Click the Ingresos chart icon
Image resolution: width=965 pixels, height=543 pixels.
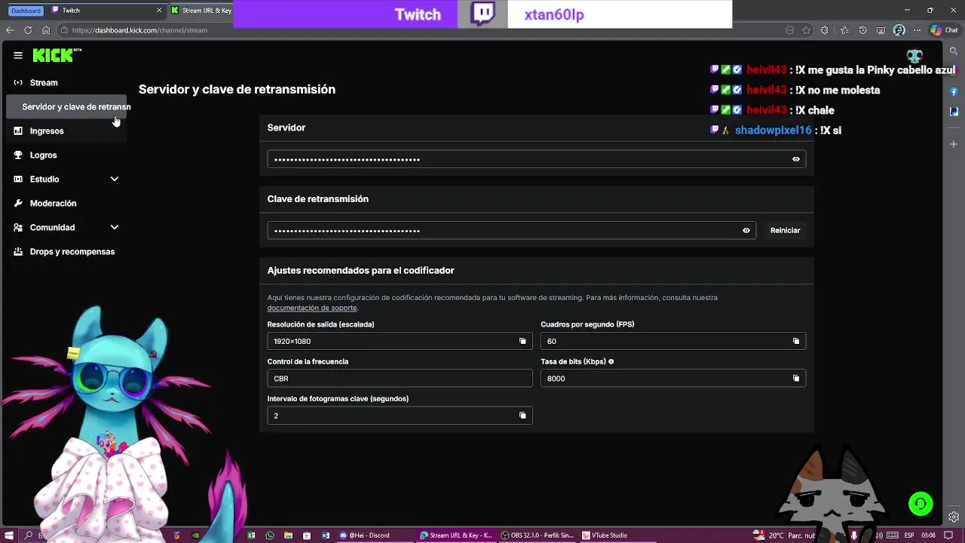tap(18, 130)
